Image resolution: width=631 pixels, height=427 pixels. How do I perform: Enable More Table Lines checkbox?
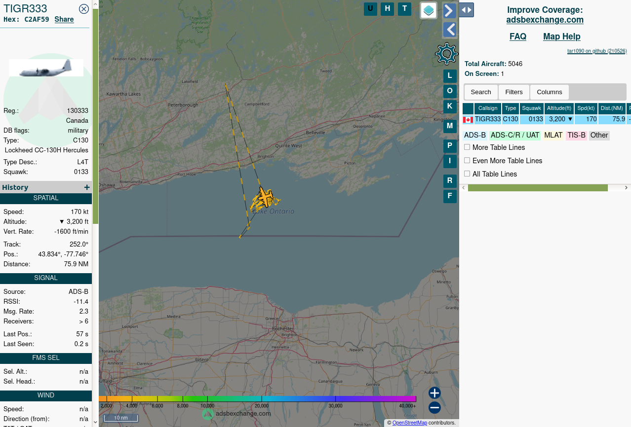point(467,147)
